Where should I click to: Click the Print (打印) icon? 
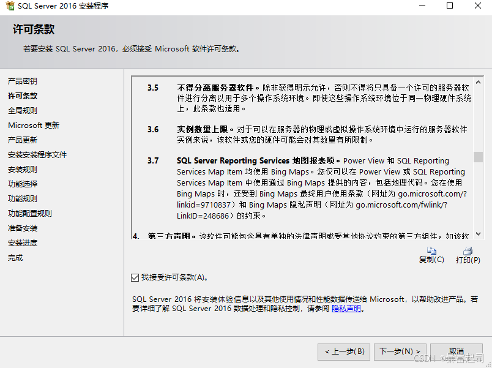(468, 251)
